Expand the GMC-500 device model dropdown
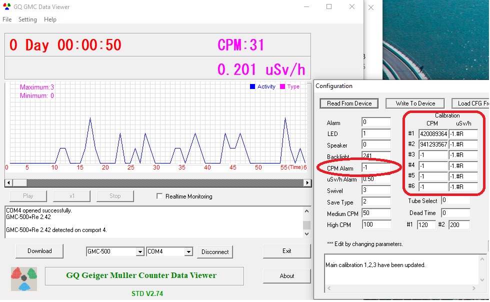The height and width of the screenshot is (302, 490). pyautogui.click(x=139, y=252)
